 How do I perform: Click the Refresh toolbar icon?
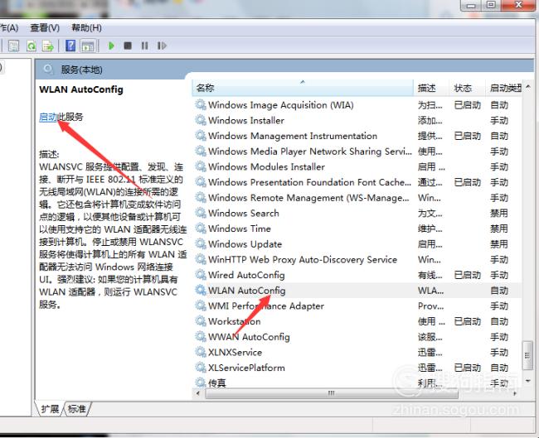point(32,46)
